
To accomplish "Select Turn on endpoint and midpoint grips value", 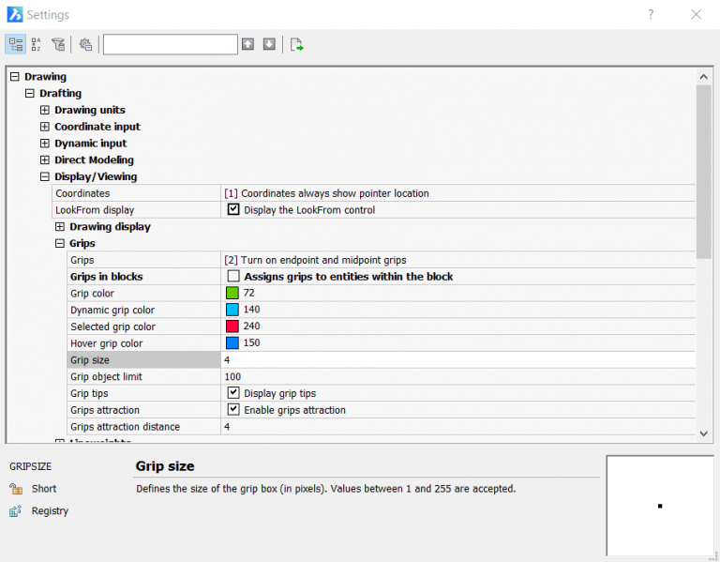I will [315, 260].
